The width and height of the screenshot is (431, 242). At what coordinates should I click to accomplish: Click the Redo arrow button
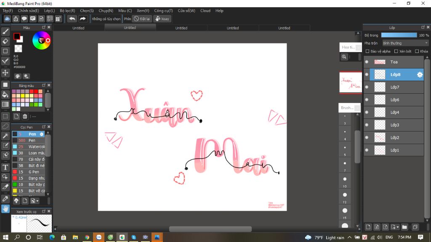[82, 18]
